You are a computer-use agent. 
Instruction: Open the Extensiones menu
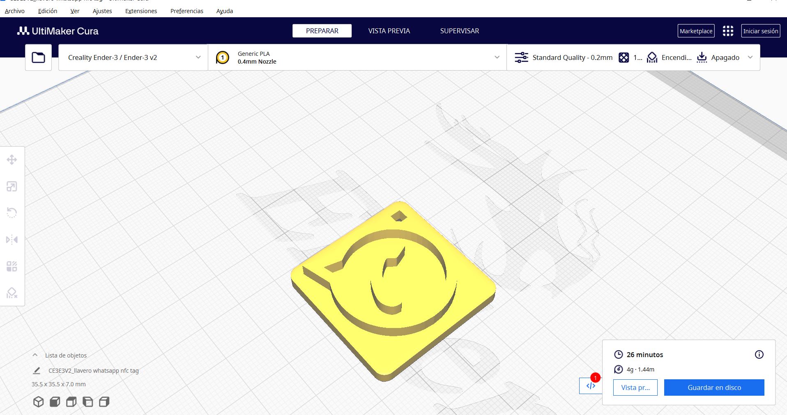141,11
